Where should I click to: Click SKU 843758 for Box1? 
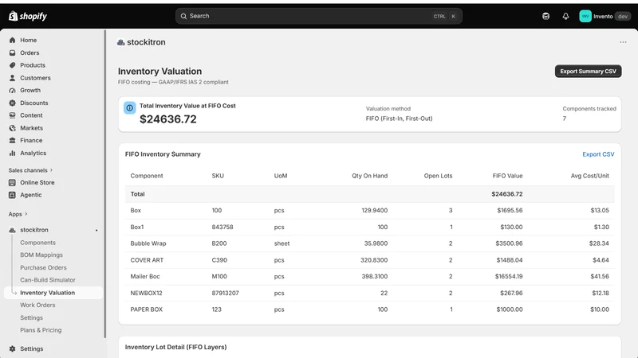coord(223,227)
